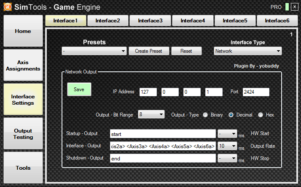Switch to the Interface2 tab
The image size is (301, 187).
point(108,21)
